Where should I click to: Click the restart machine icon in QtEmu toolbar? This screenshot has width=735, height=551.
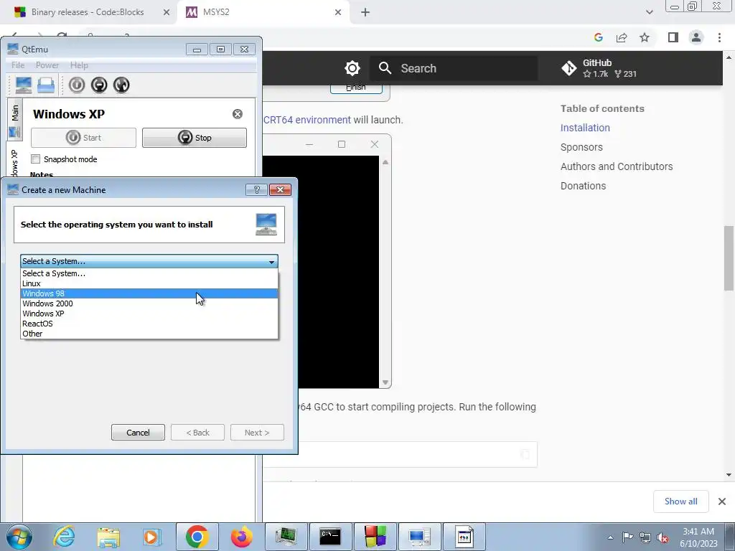tap(121, 85)
